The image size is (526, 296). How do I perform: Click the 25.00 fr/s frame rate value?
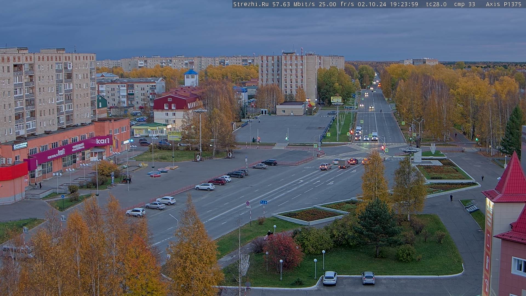click(x=336, y=4)
